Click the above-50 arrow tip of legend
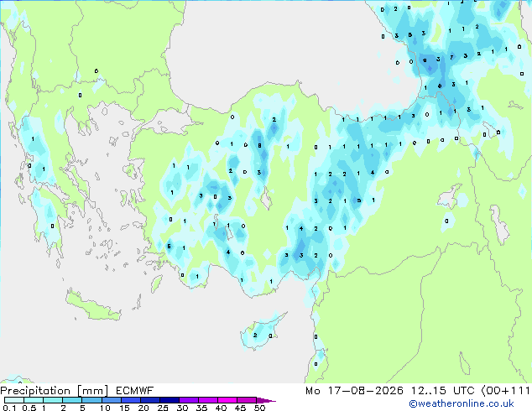This screenshot has height=411, width=532. coord(266,400)
